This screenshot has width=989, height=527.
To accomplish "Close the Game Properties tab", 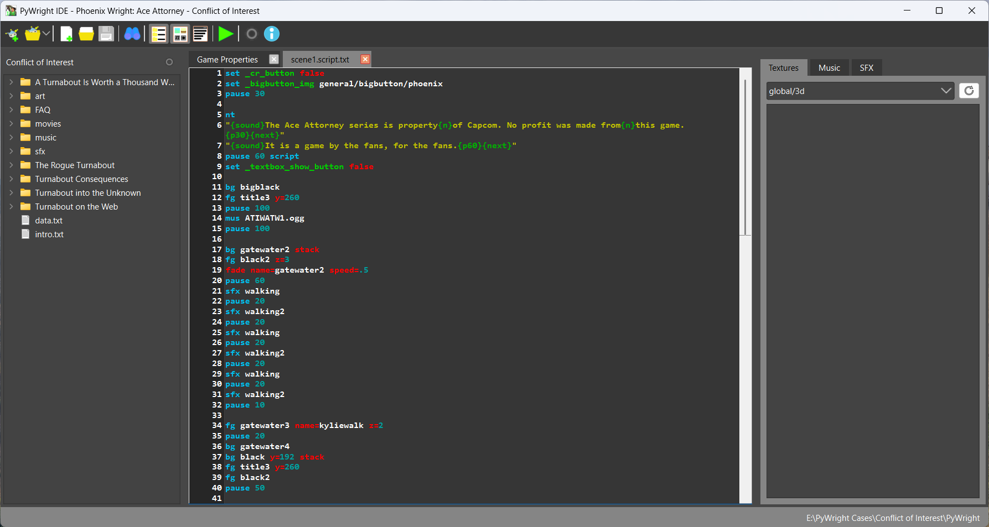I will click(274, 59).
